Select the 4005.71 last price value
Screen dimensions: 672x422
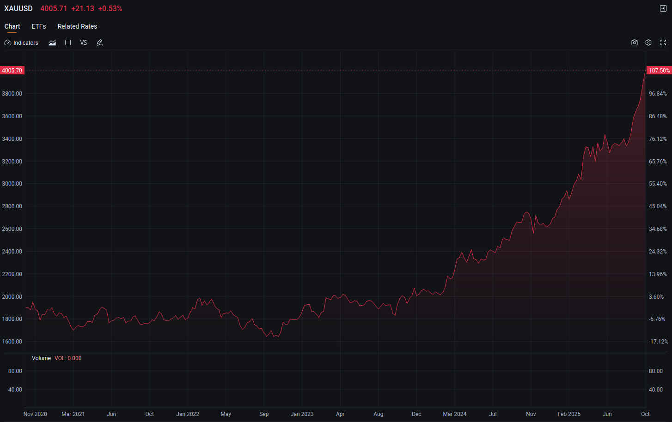54,8
